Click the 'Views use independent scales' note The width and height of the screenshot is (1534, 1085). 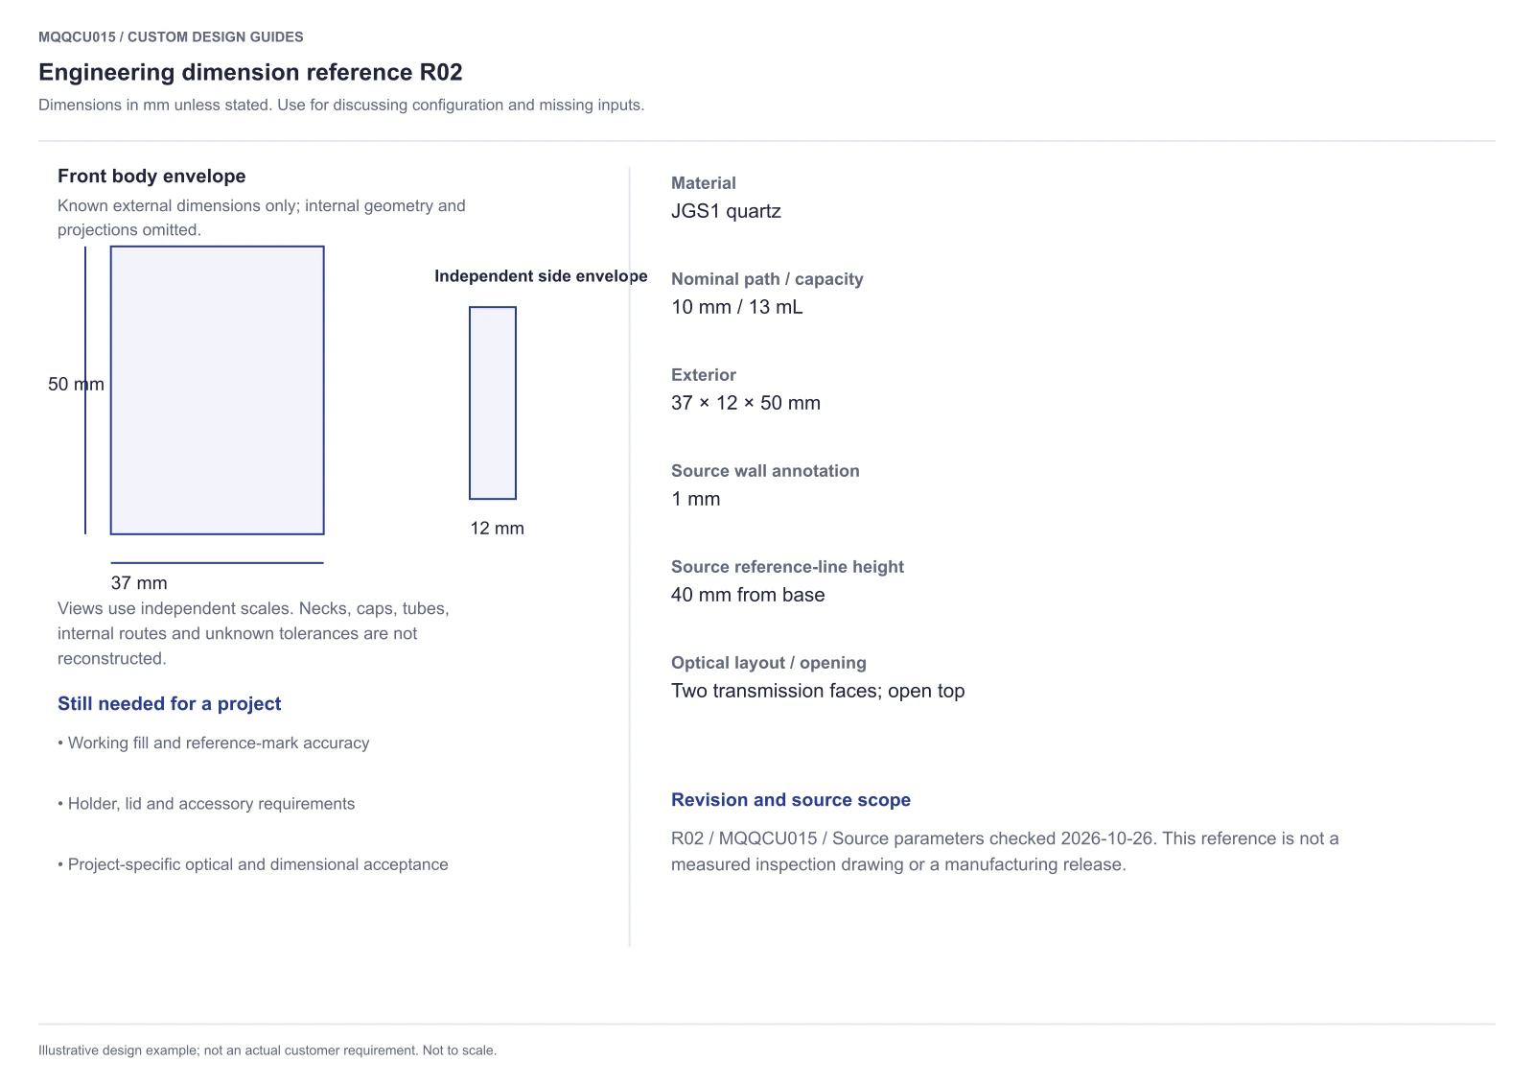[253, 633]
